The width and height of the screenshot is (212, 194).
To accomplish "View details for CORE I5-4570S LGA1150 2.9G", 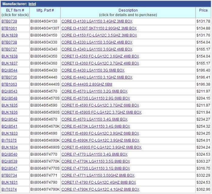I will point(96,98).
